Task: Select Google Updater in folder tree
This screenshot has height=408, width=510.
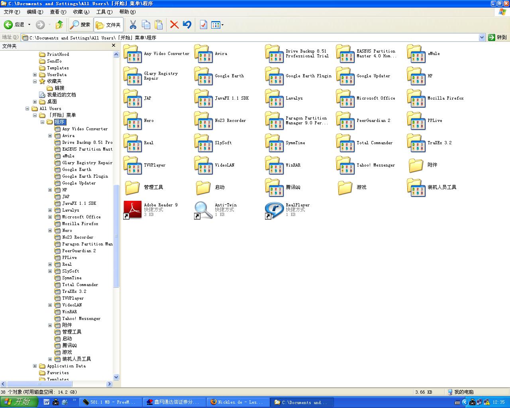Action: click(x=79, y=183)
